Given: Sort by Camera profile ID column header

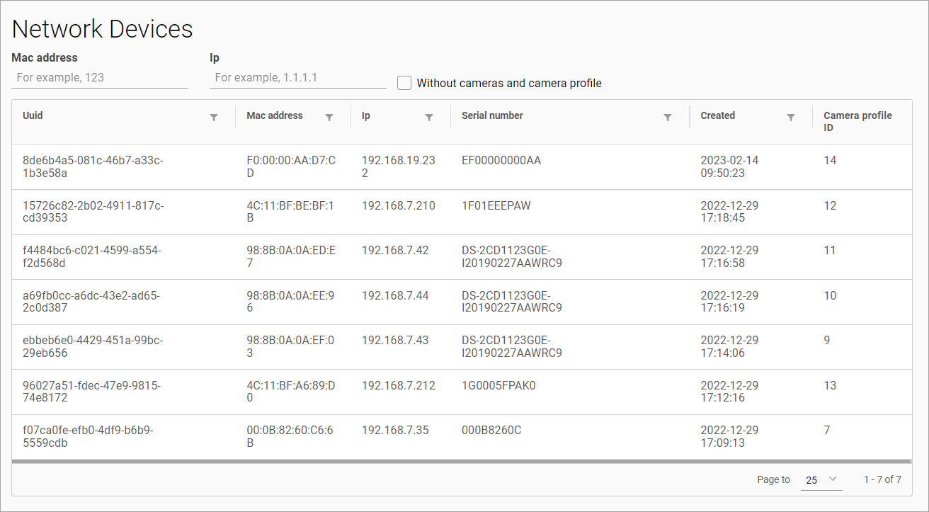Looking at the screenshot, I should [x=857, y=121].
